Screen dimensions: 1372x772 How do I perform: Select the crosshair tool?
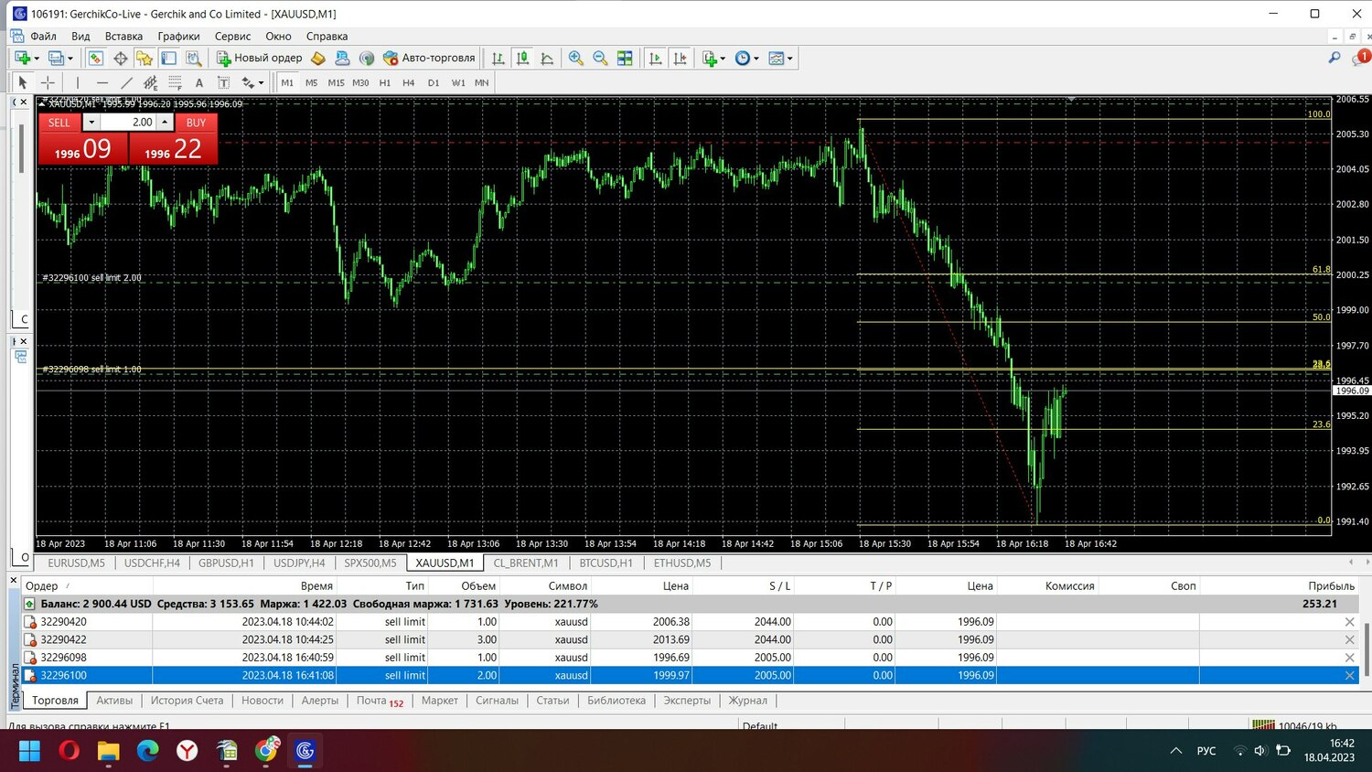click(x=48, y=82)
